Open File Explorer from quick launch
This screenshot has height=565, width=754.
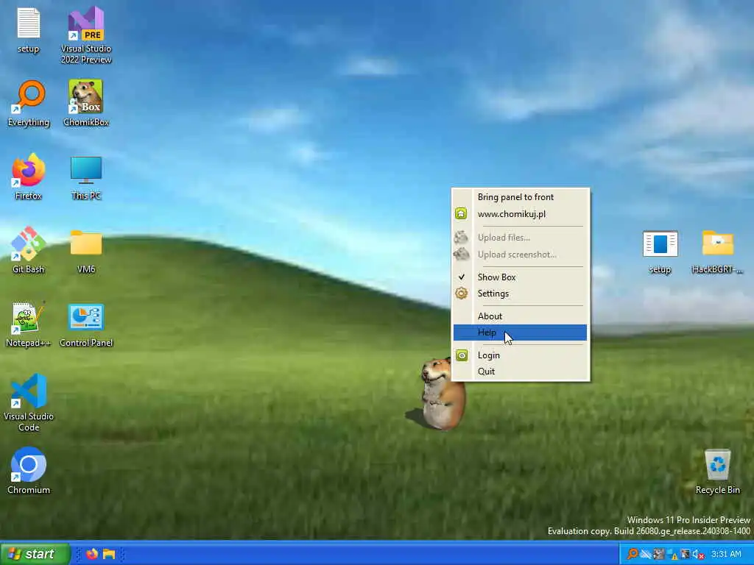coord(109,554)
